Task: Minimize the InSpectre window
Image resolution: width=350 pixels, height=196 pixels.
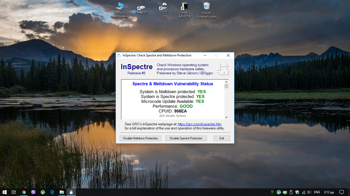Action: tap(205, 55)
